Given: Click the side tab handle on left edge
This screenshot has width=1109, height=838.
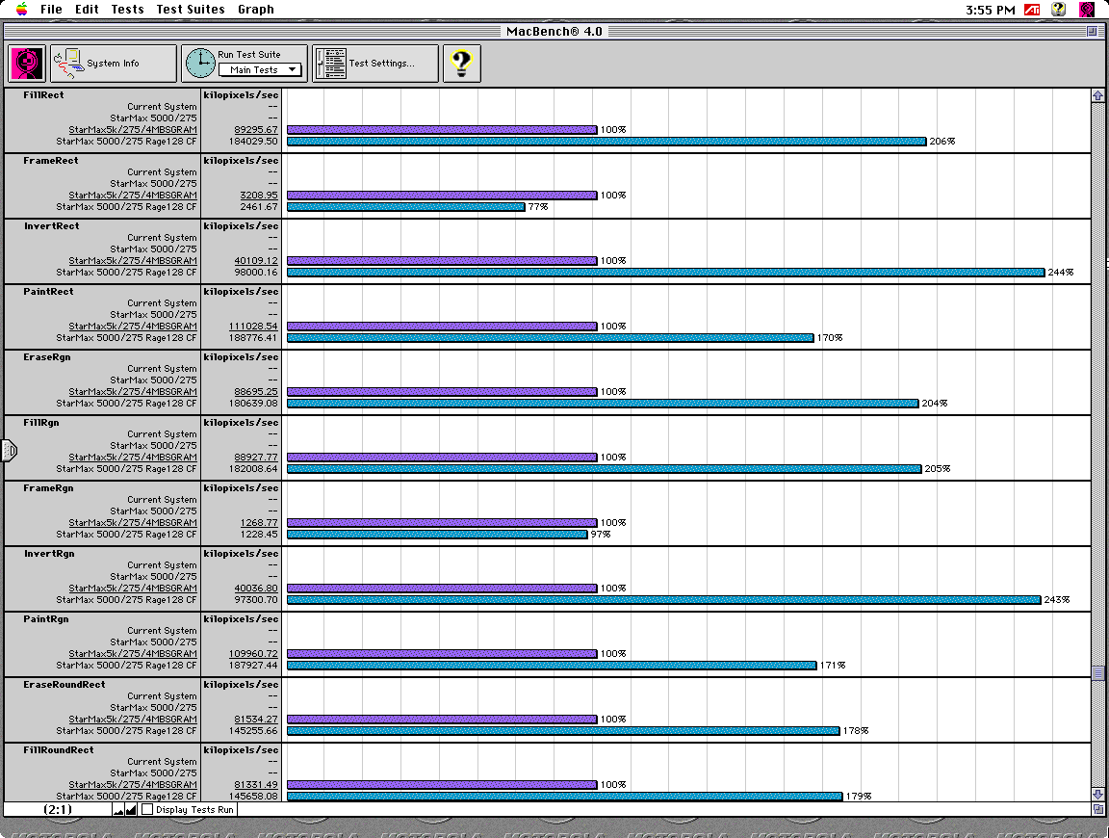Looking at the screenshot, I should [x=10, y=449].
